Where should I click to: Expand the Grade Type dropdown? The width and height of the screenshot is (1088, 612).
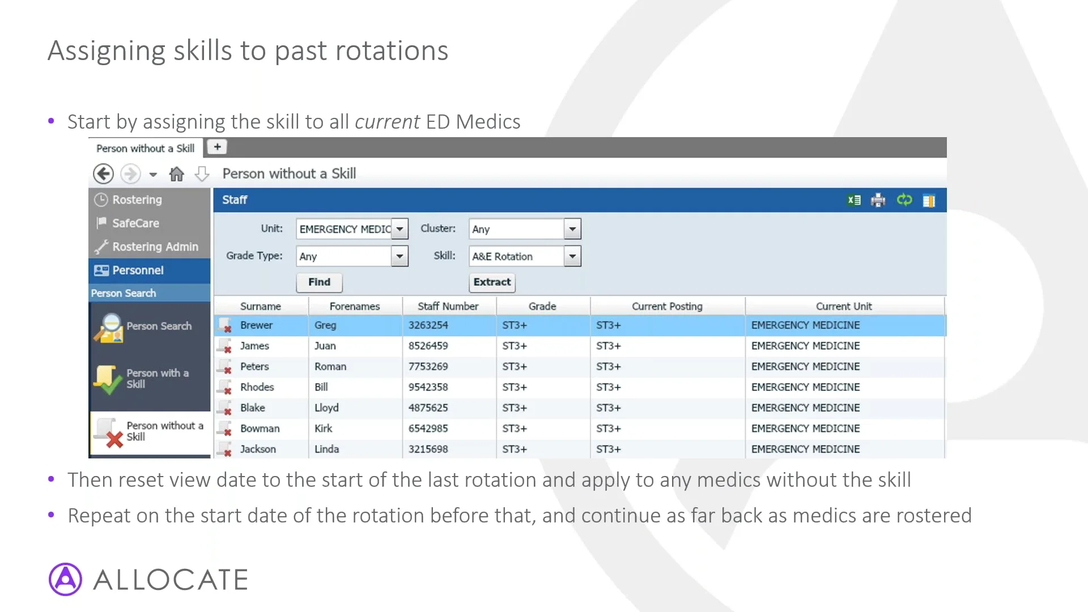(x=399, y=256)
